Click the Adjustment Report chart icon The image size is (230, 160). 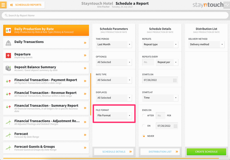click(x=8, y=122)
